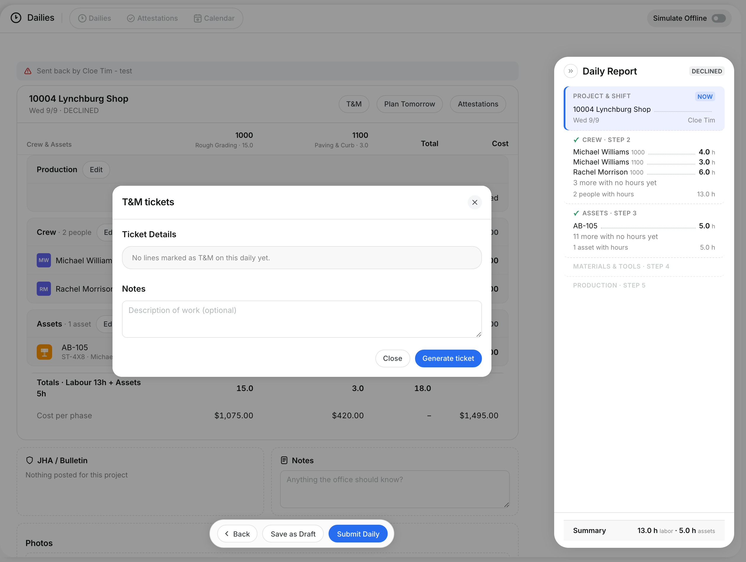Click the Dailies clock logo icon
The width and height of the screenshot is (746, 562).
(16, 18)
